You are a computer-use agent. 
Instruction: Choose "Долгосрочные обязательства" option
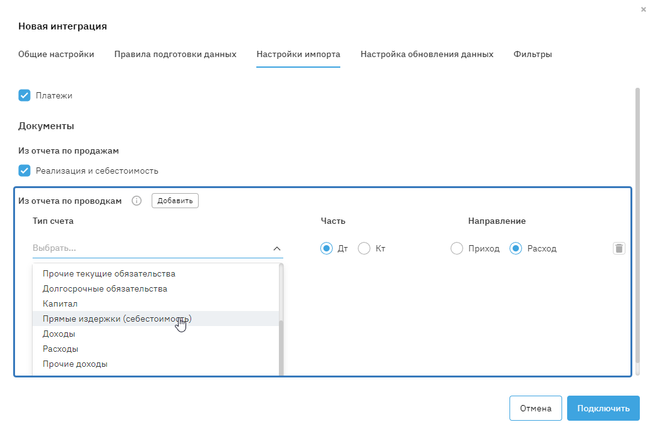105,288
